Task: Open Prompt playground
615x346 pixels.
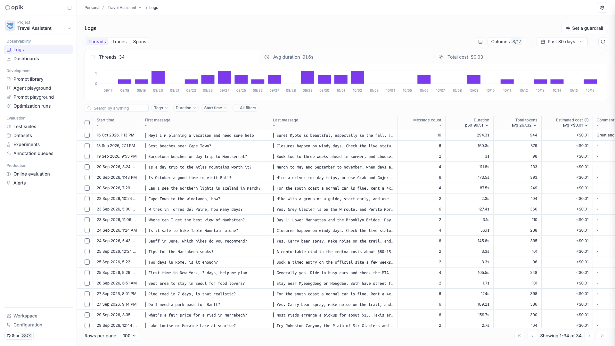Action: click(x=38, y=97)
